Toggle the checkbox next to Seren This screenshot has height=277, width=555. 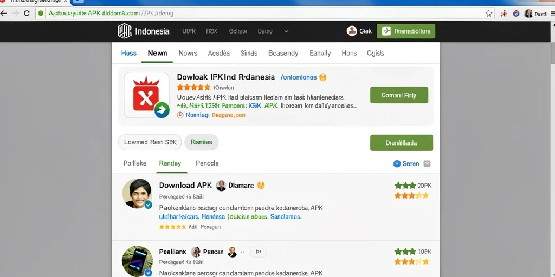tap(427, 163)
